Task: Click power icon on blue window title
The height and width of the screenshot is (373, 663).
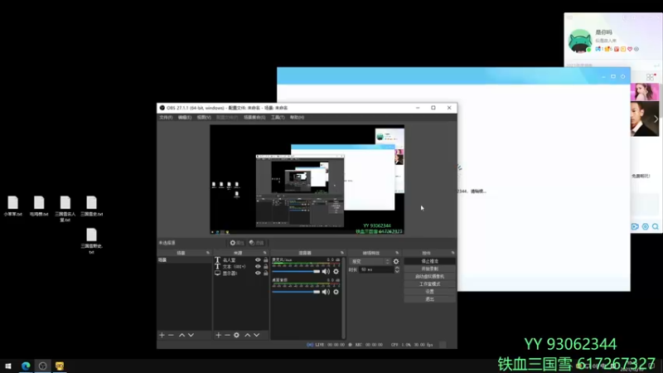Action: coord(623,76)
